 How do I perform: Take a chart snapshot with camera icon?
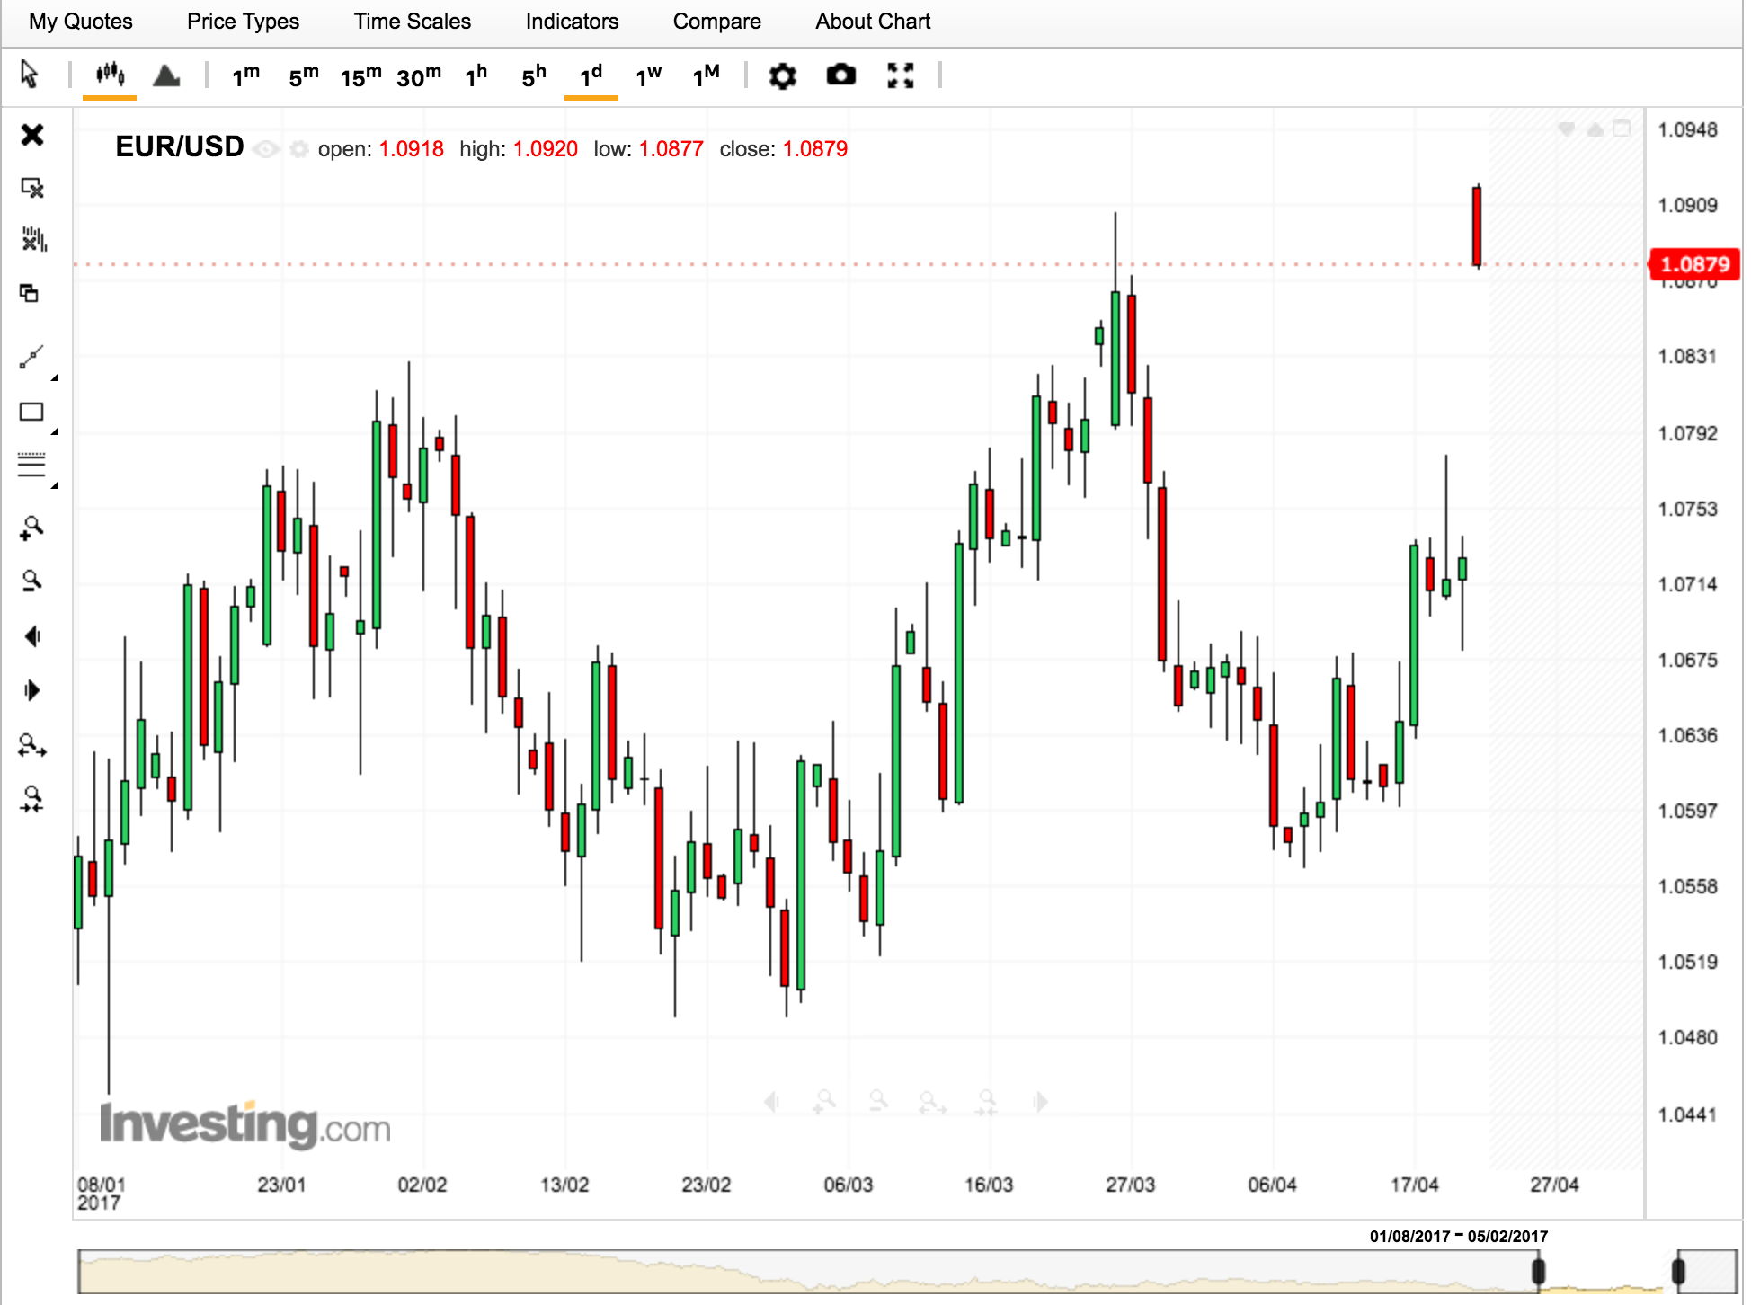[x=841, y=75]
